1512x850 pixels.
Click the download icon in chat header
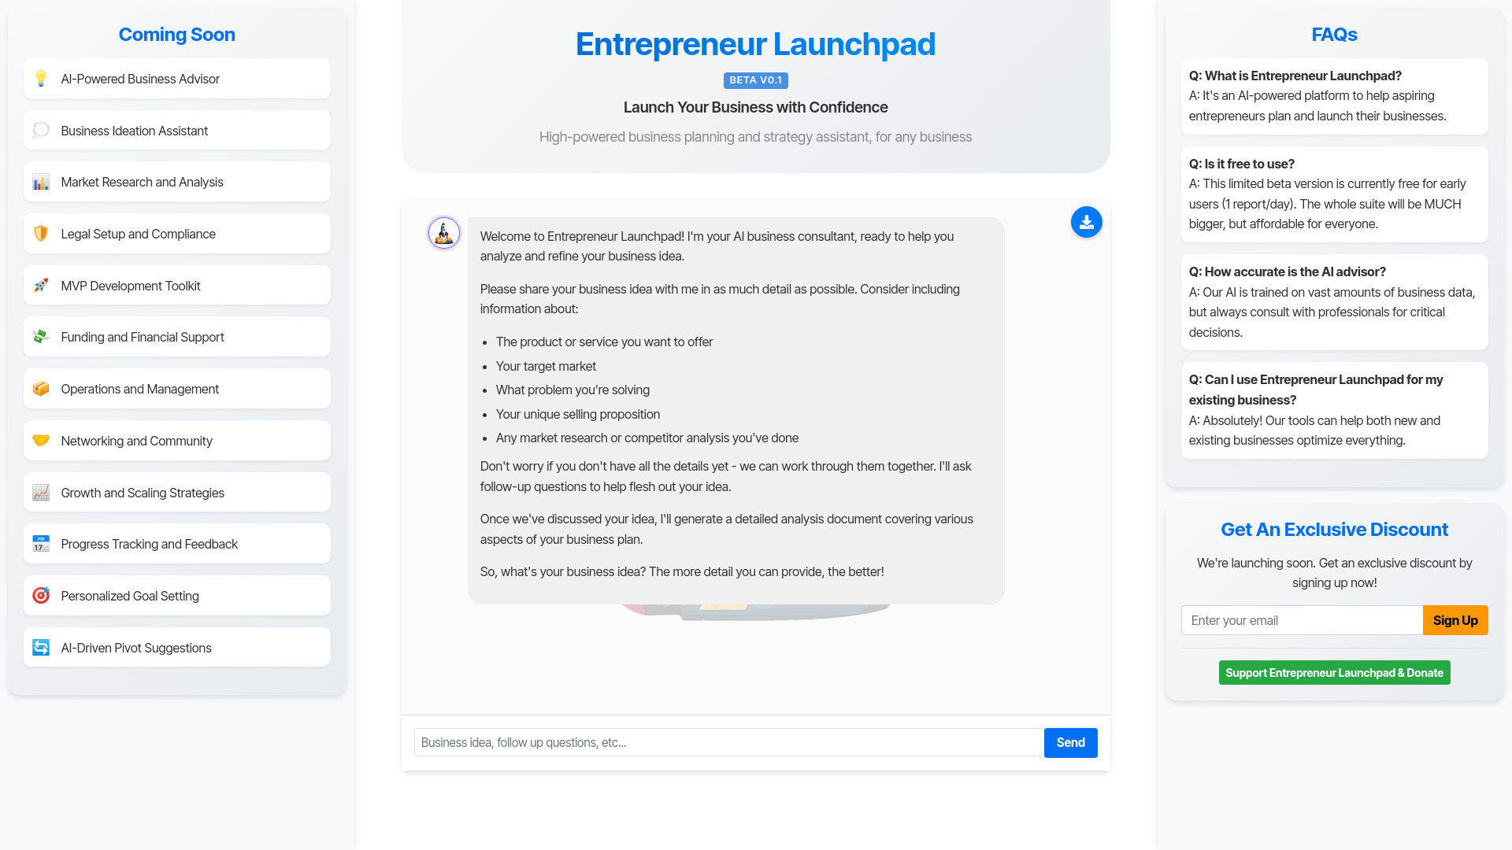tap(1086, 221)
